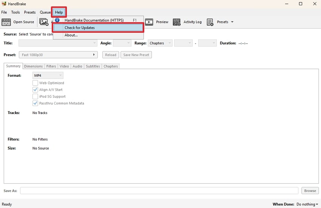Click the Reload button
321x208 pixels.
(x=111, y=55)
